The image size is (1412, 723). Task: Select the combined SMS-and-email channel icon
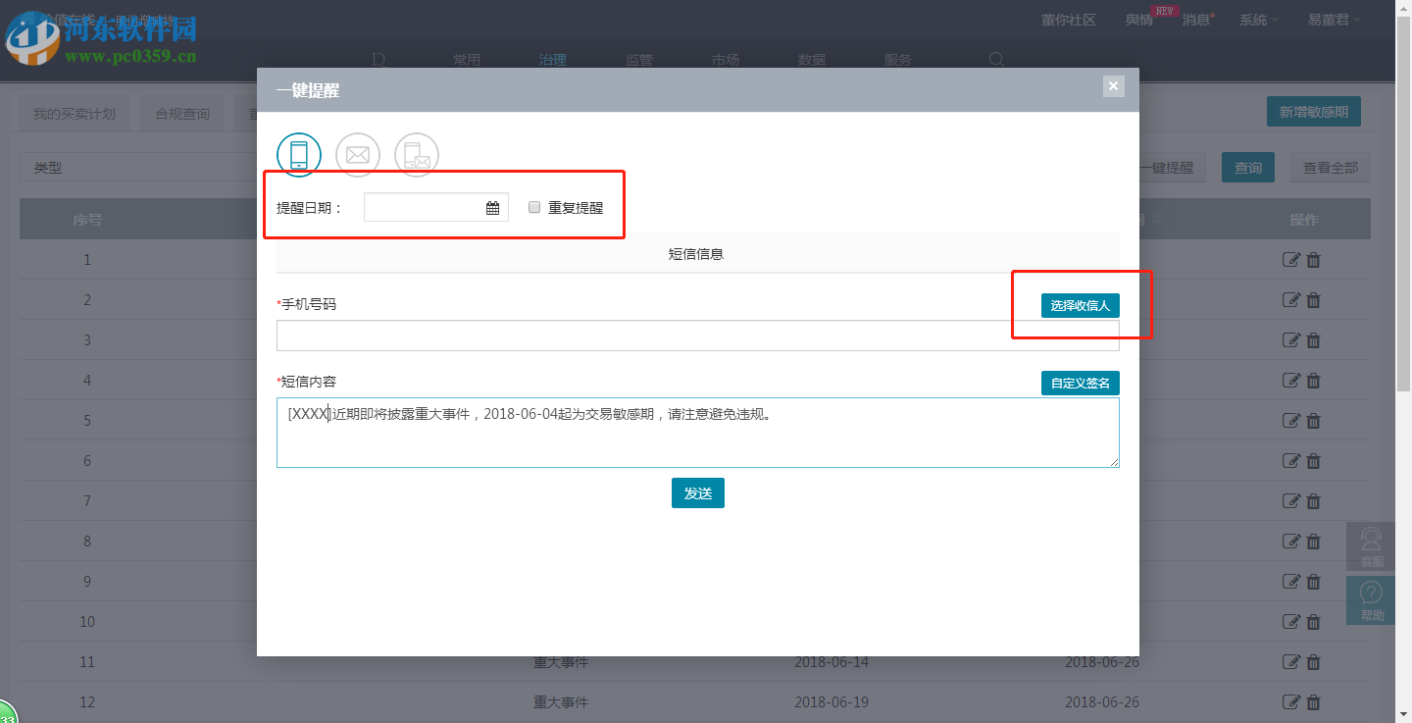click(x=416, y=154)
